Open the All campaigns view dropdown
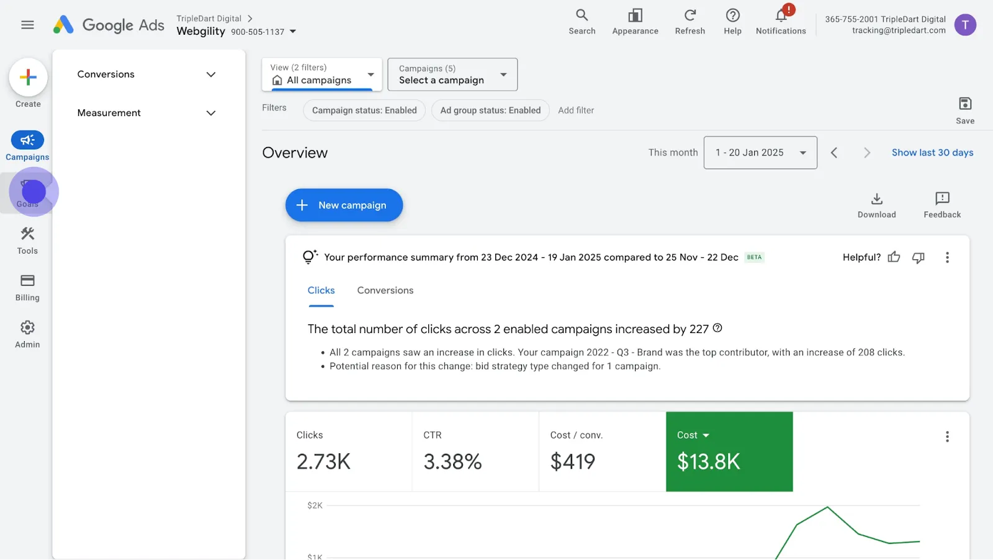This screenshot has width=993, height=560. [x=322, y=74]
